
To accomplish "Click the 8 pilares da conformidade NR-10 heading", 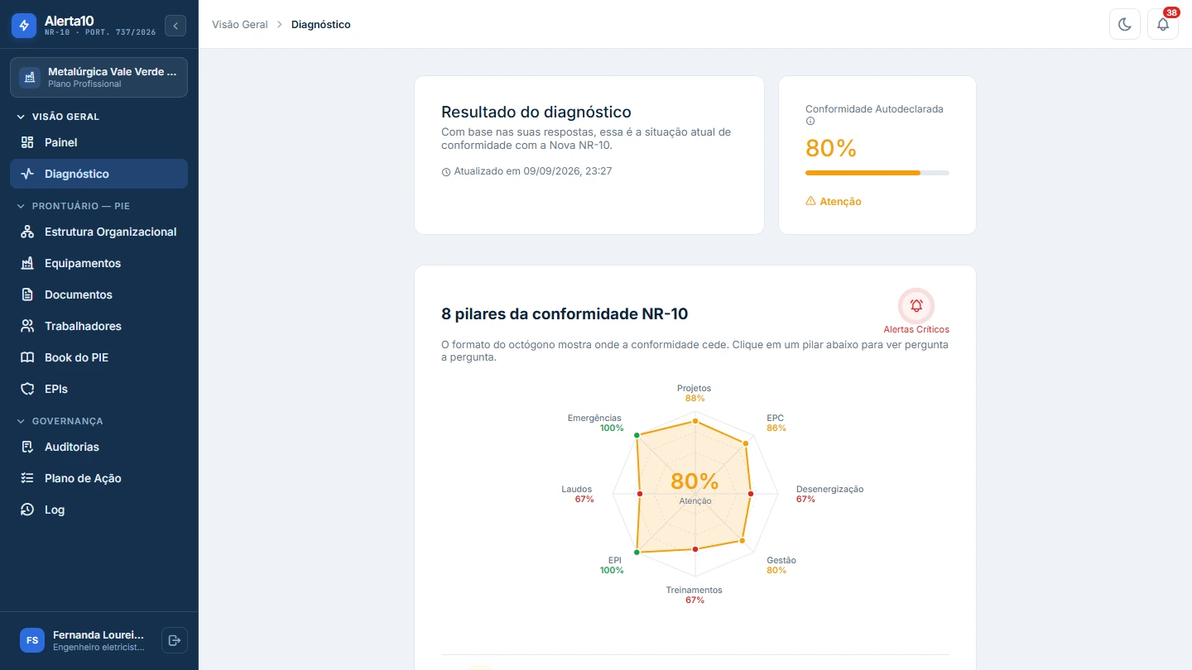I will tap(565, 313).
